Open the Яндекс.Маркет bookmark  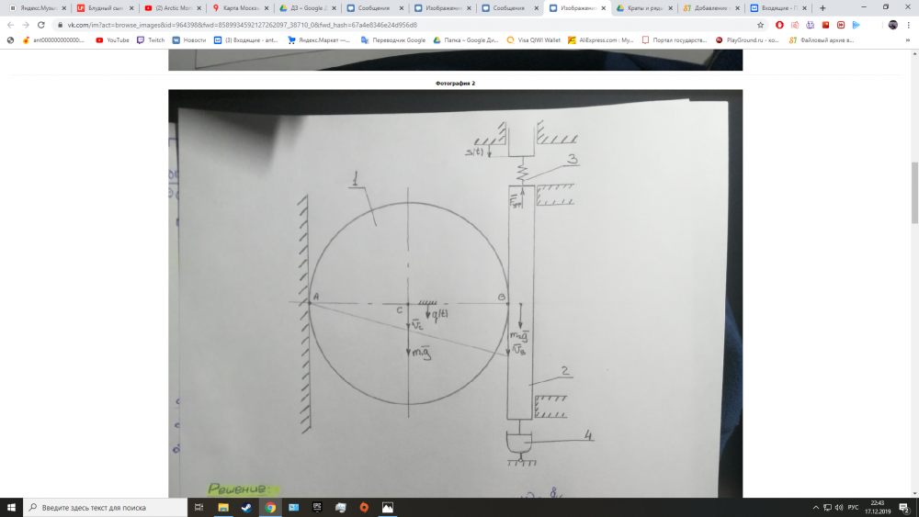click(319, 40)
